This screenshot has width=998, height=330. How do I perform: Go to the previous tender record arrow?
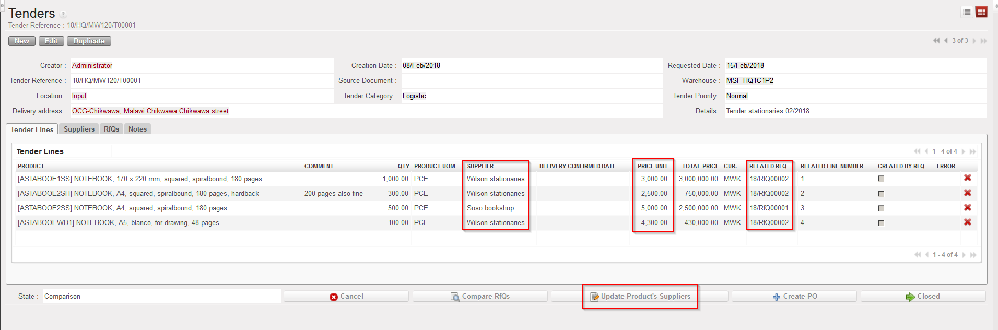(x=946, y=41)
